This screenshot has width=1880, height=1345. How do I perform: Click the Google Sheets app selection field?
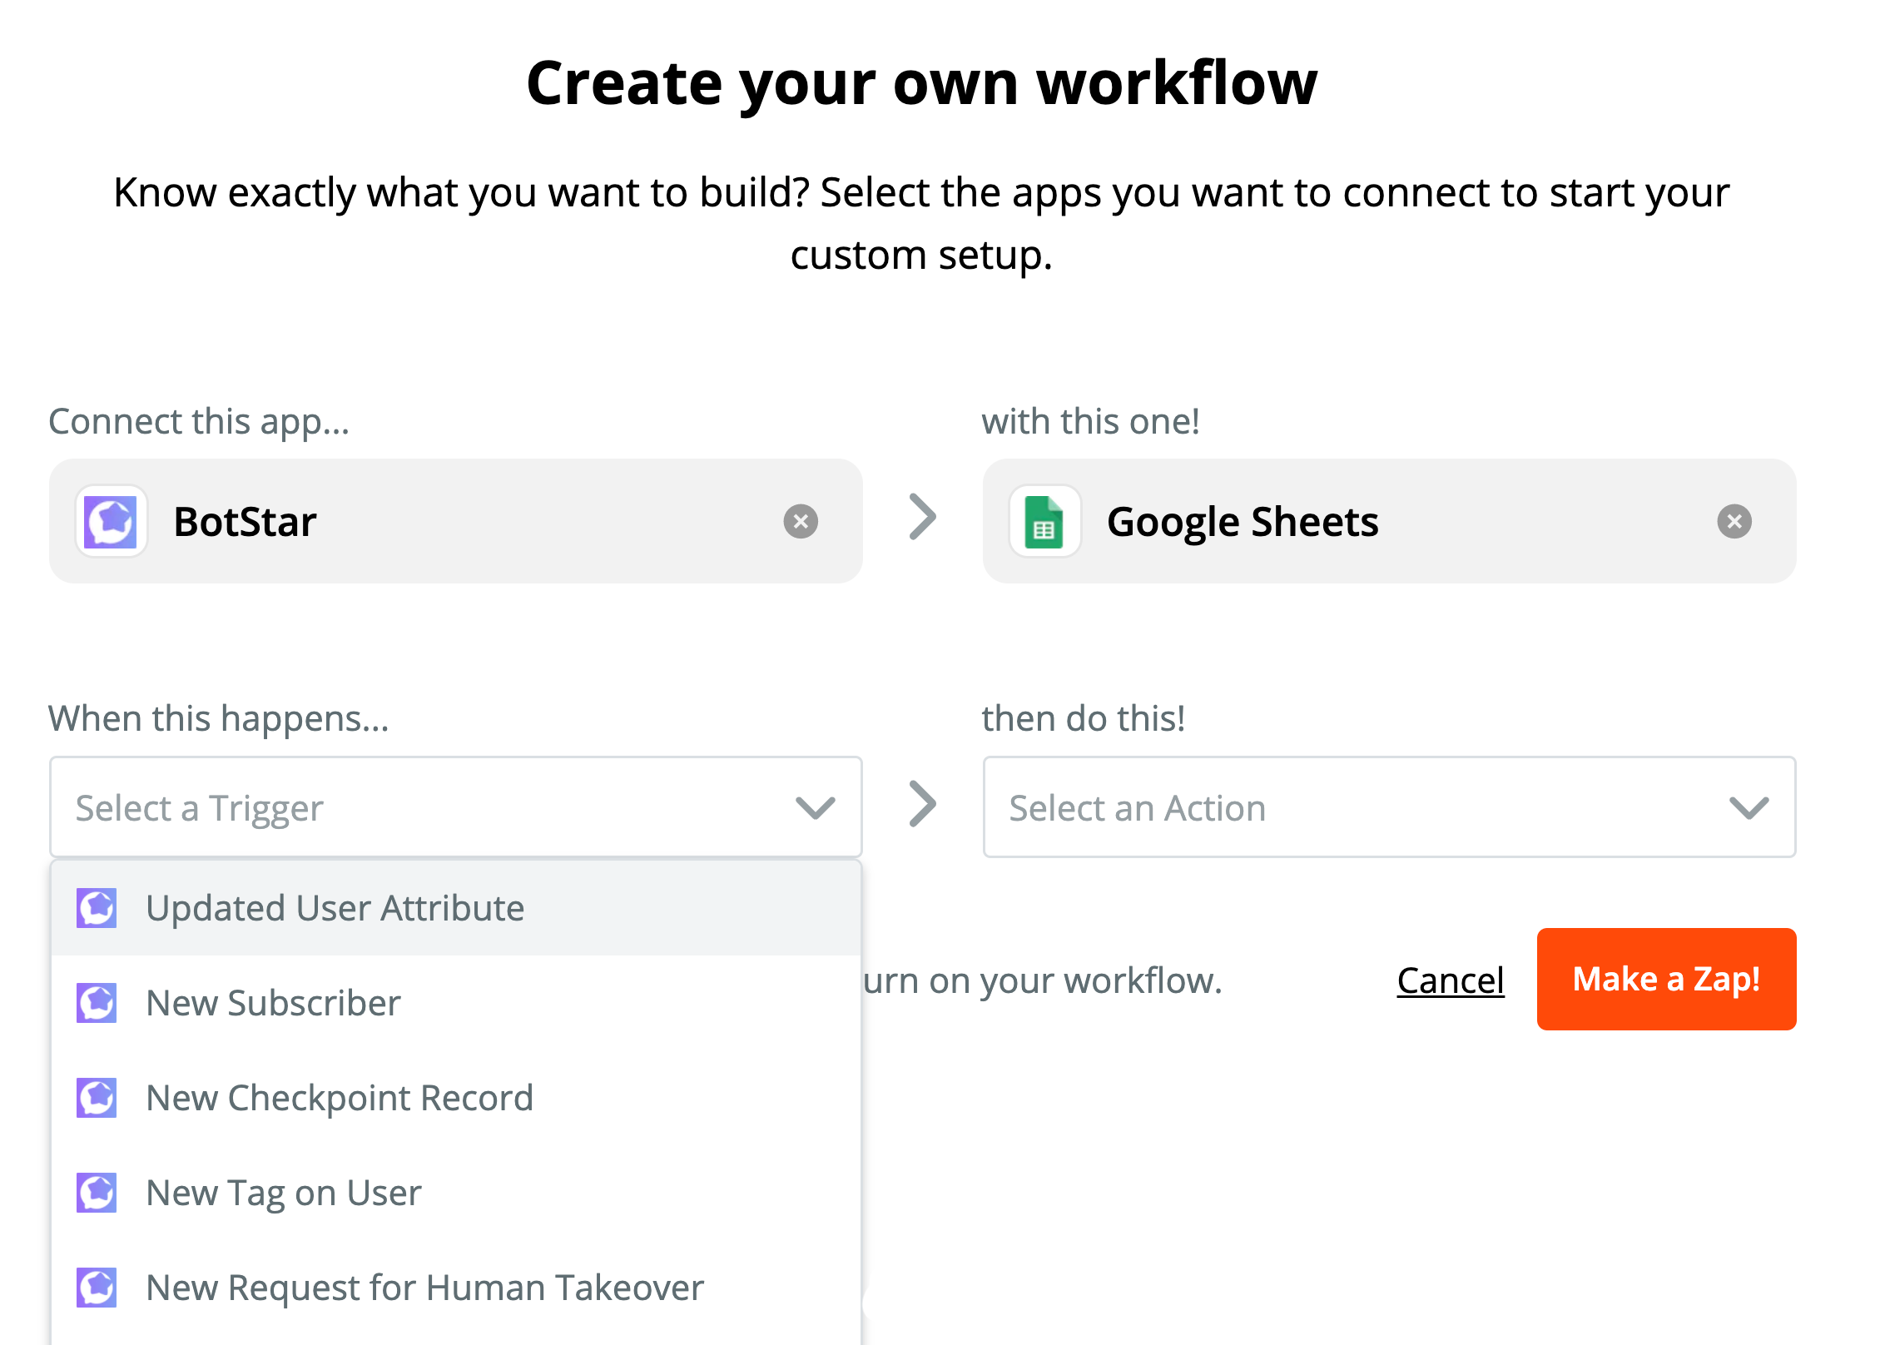(x=1389, y=521)
